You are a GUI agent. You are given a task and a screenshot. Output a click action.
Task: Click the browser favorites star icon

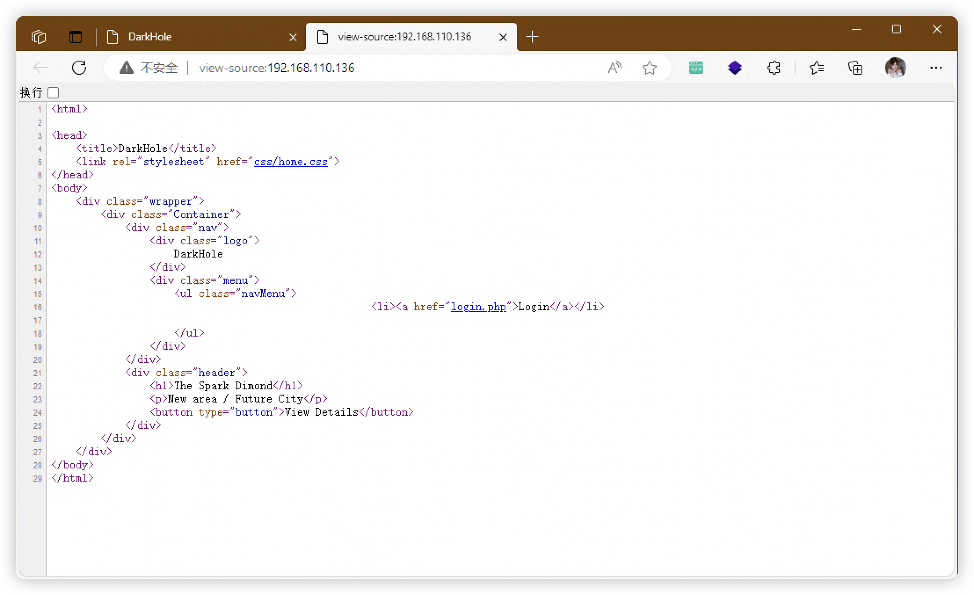click(x=650, y=68)
